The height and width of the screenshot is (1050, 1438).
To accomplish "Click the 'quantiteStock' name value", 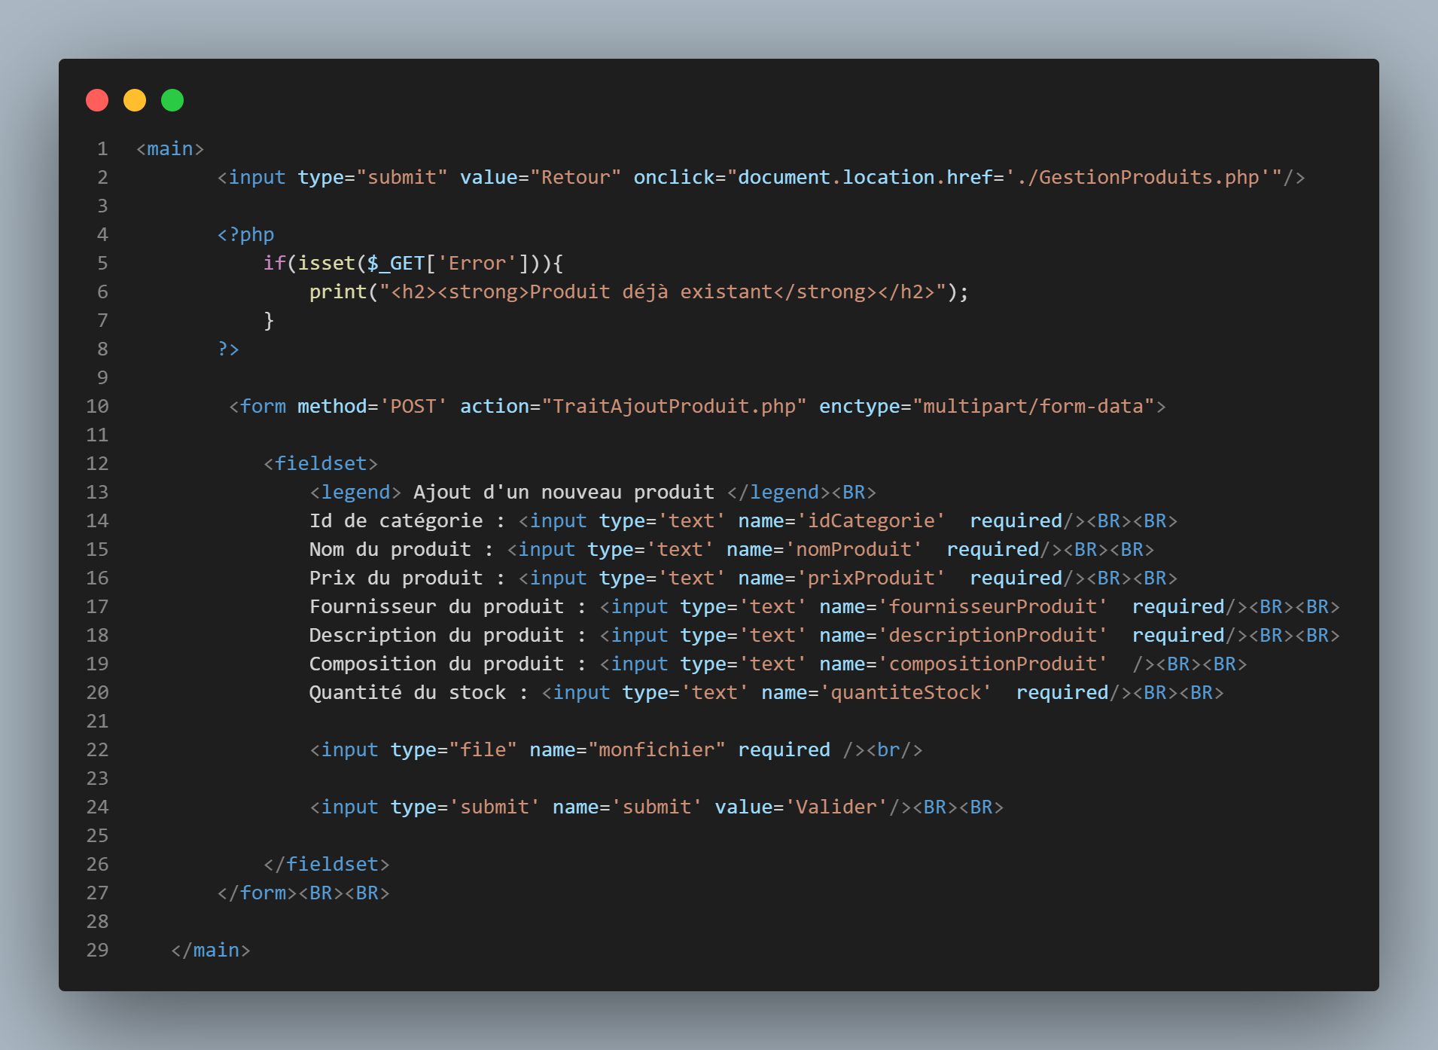I will point(906,693).
